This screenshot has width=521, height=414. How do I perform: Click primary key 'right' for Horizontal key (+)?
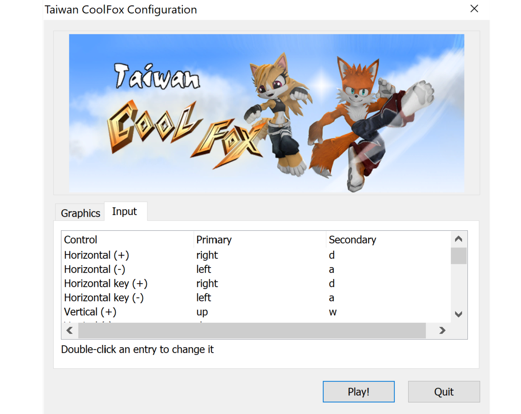(x=207, y=284)
